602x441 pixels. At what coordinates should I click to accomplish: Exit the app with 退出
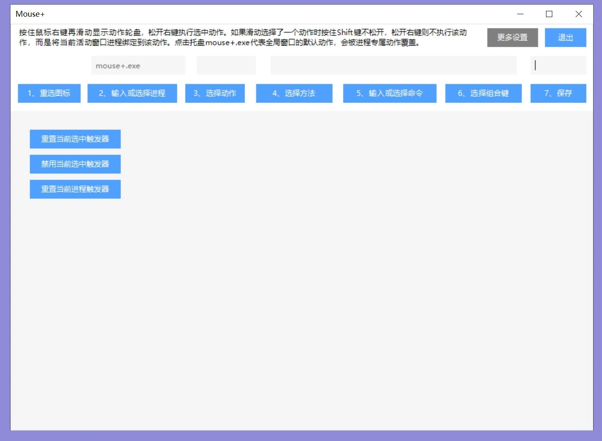tap(565, 37)
